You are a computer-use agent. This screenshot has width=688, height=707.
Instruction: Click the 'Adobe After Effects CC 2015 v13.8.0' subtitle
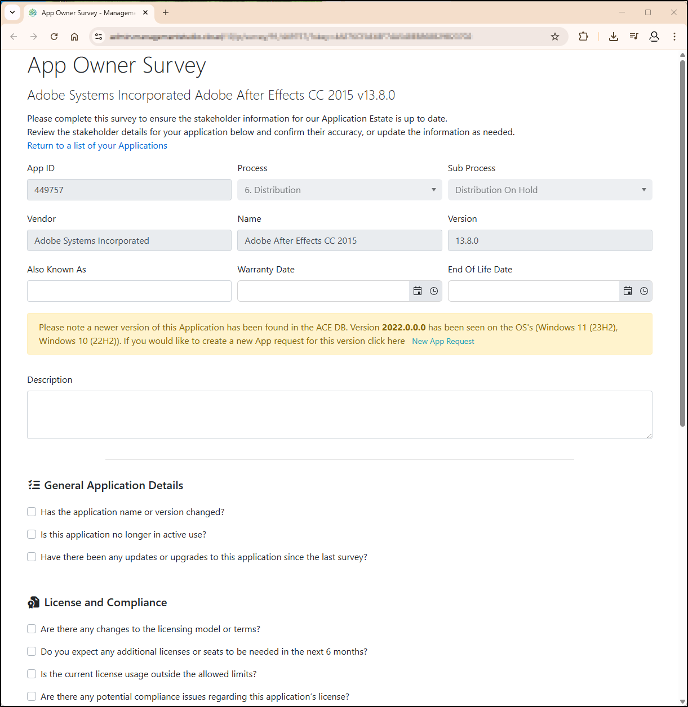(x=295, y=95)
